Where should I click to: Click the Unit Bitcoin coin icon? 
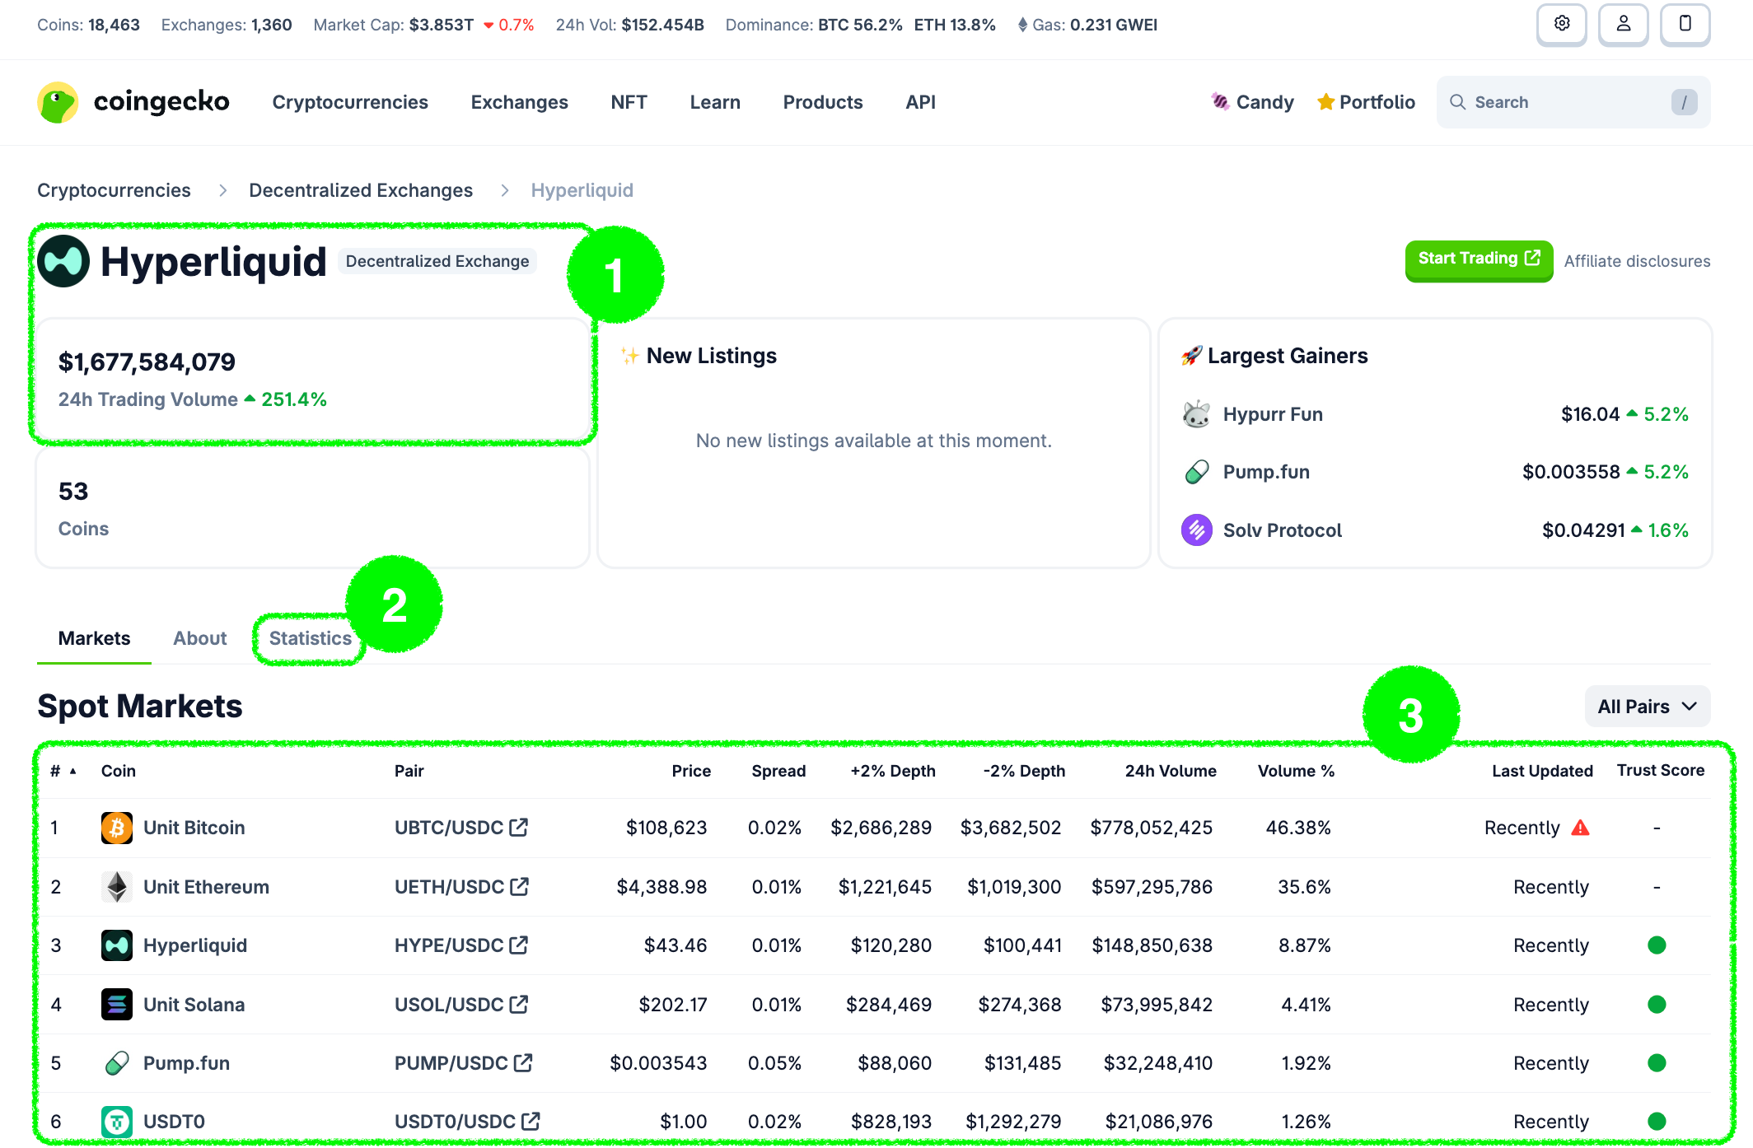click(117, 828)
